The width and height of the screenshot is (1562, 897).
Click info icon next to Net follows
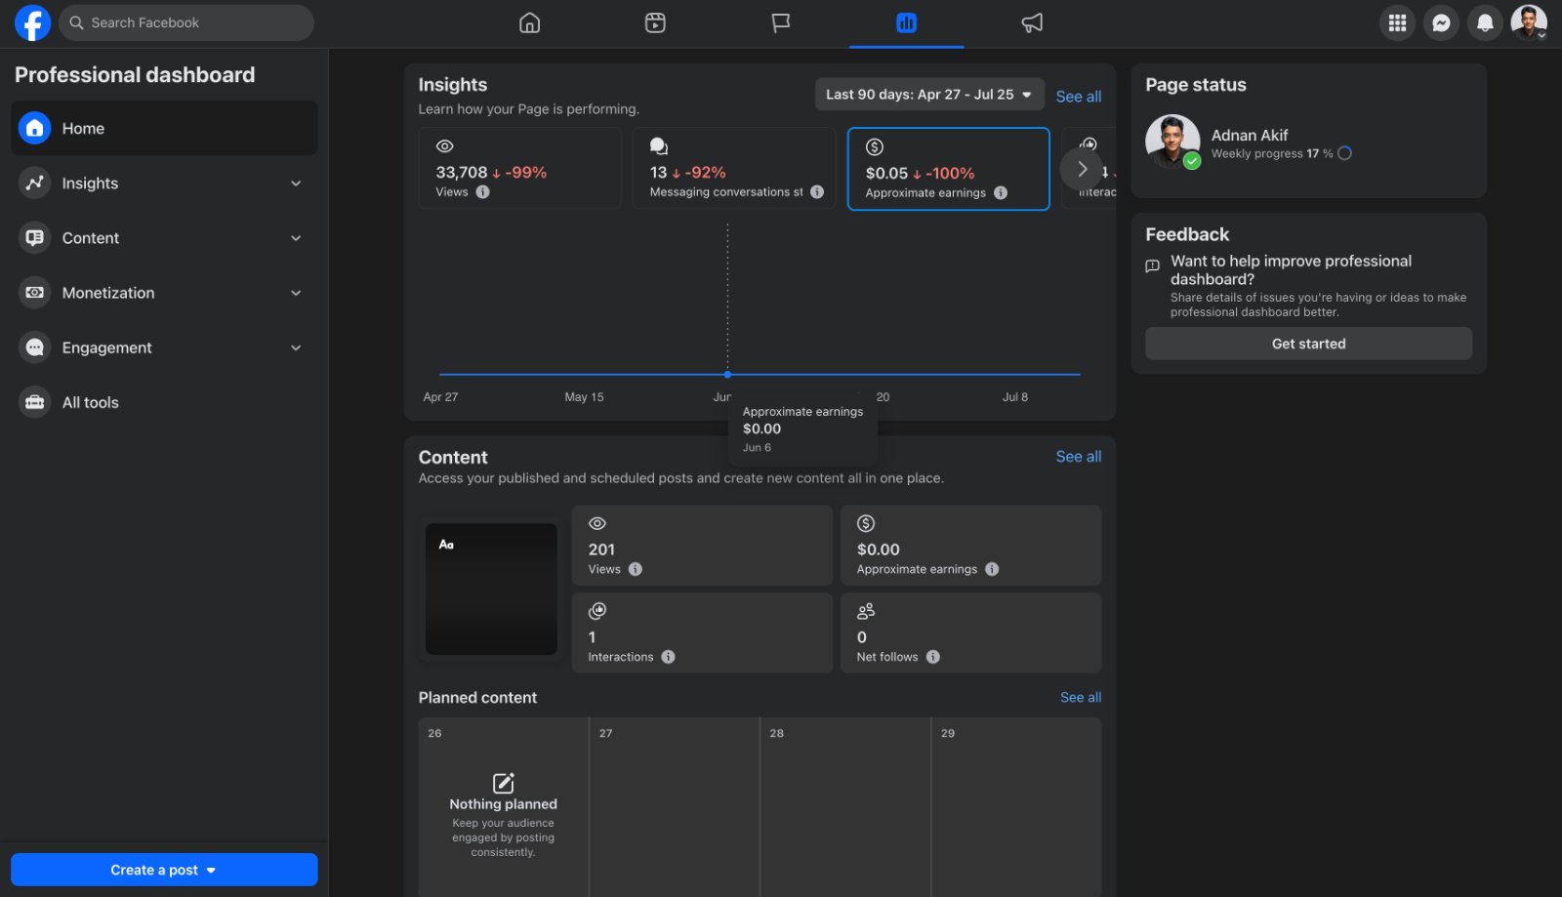pyautogui.click(x=933, y=657)
